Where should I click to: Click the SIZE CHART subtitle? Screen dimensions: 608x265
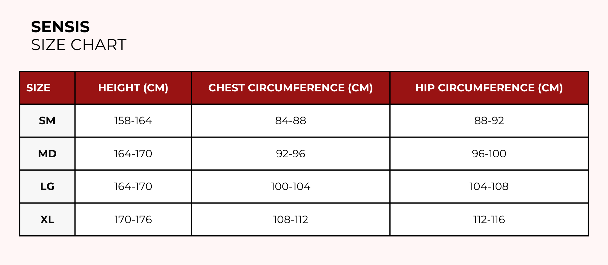(78, 45)
